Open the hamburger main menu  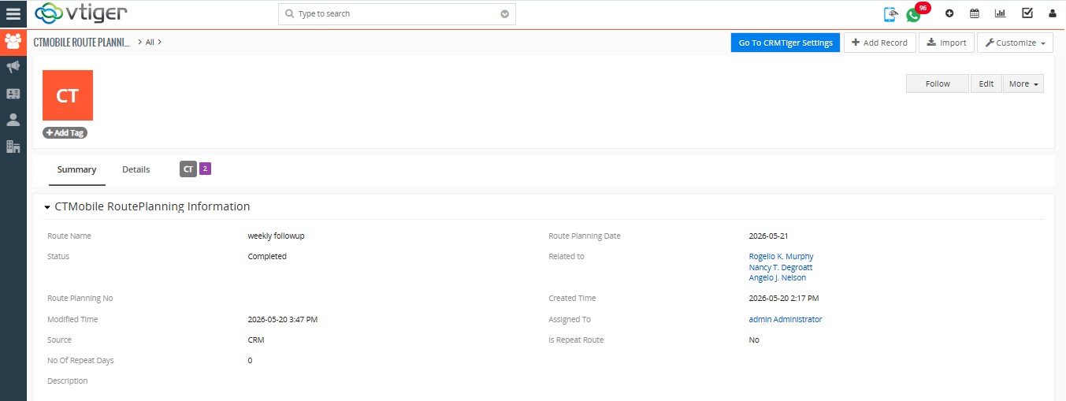13,13
